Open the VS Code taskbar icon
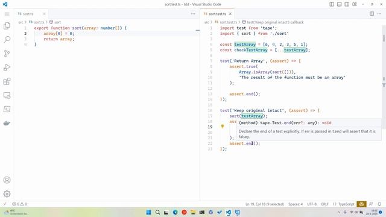The height and width of the screenshot is (217, 386). point(229,212)
